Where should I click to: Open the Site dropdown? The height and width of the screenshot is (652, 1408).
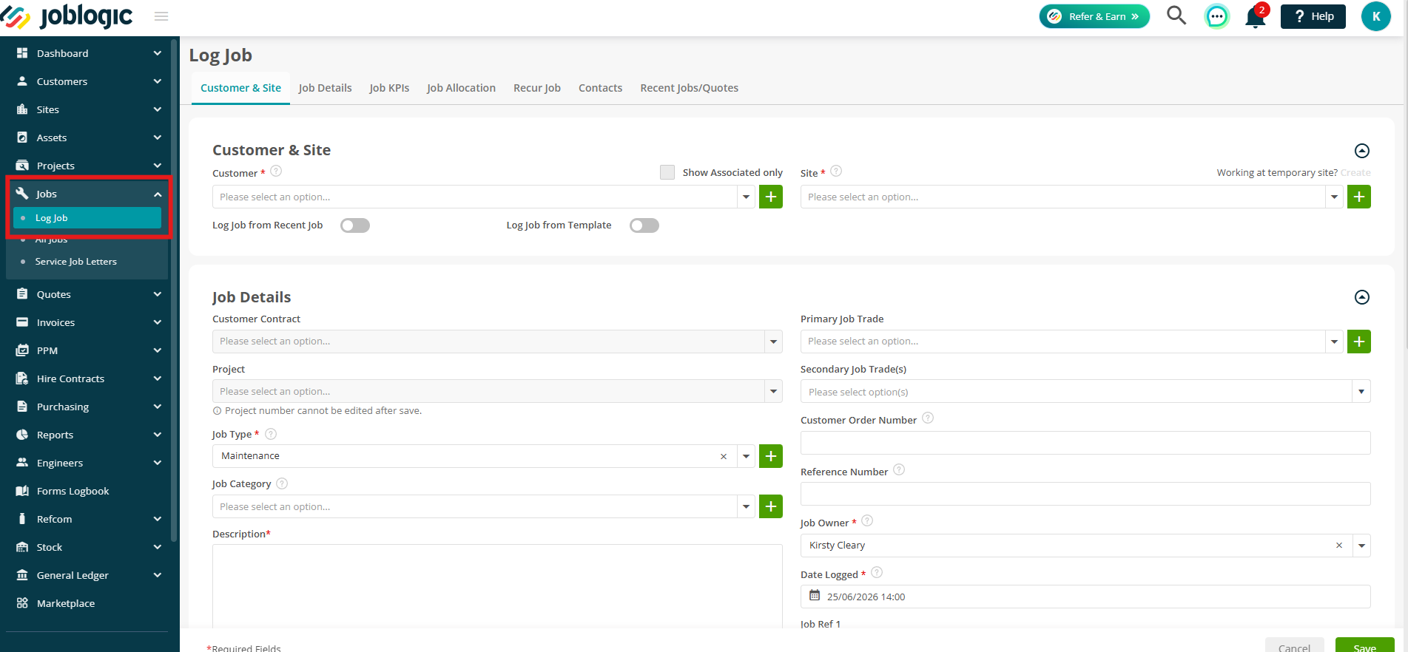click(x=1071, y=197)
